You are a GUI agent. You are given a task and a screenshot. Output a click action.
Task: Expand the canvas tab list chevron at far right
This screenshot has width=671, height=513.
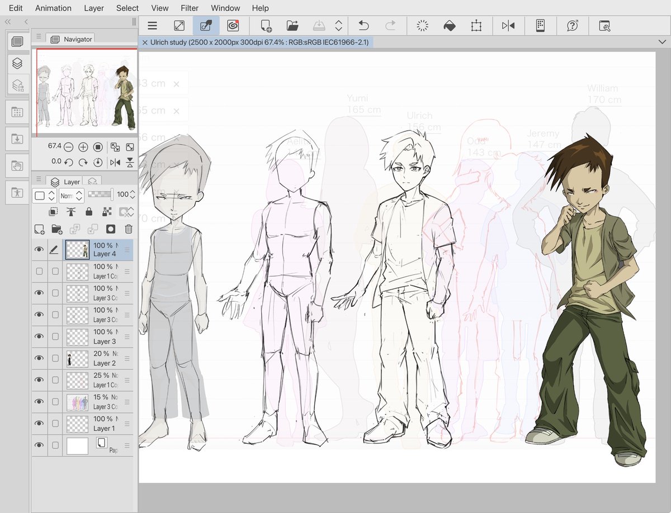663,42
